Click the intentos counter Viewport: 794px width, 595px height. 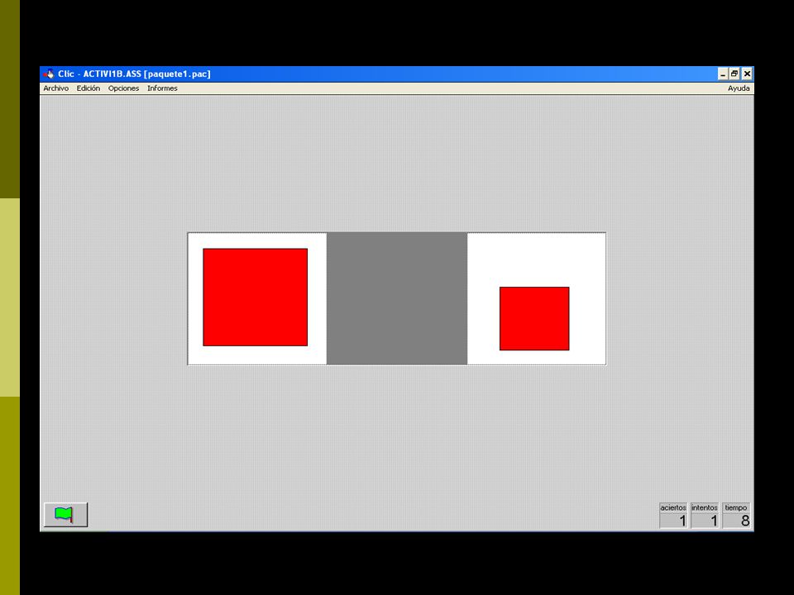click(705, 516)
